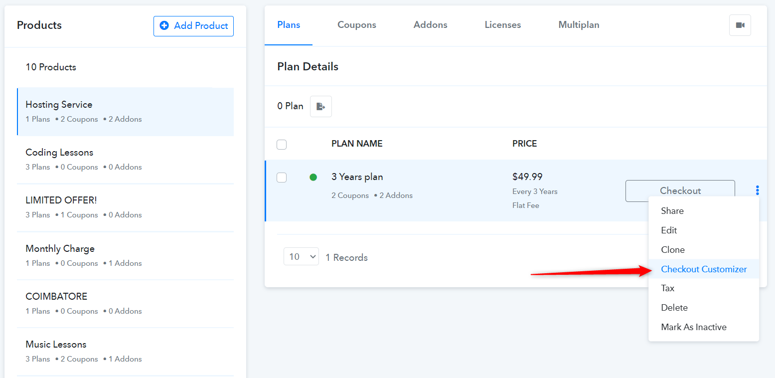Select the Multiplan tab

579,24
